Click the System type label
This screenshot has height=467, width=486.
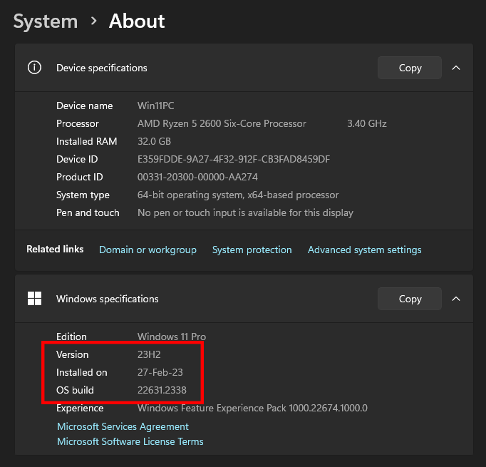83,195
